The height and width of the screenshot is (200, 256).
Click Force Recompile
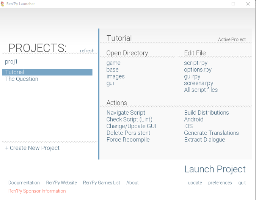coord(128,140)
